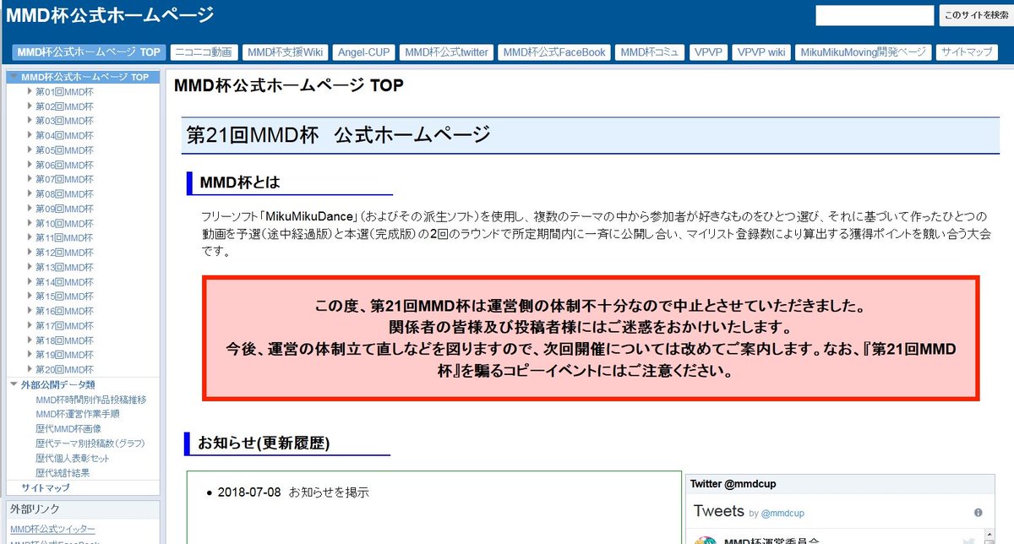Open the MMD杯公式ツイッター external link

(x=54, y=527)
